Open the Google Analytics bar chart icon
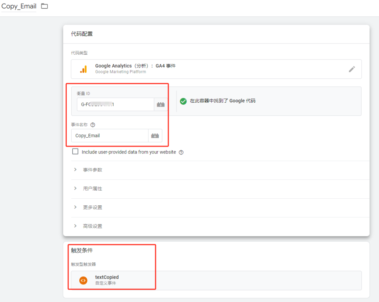Viewport: 379px width, 302px height. point(84,69)
